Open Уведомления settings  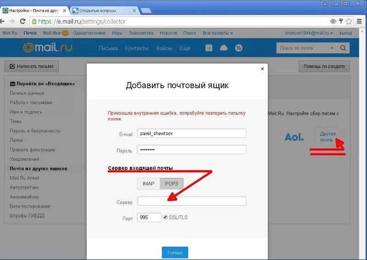[24, 159]
